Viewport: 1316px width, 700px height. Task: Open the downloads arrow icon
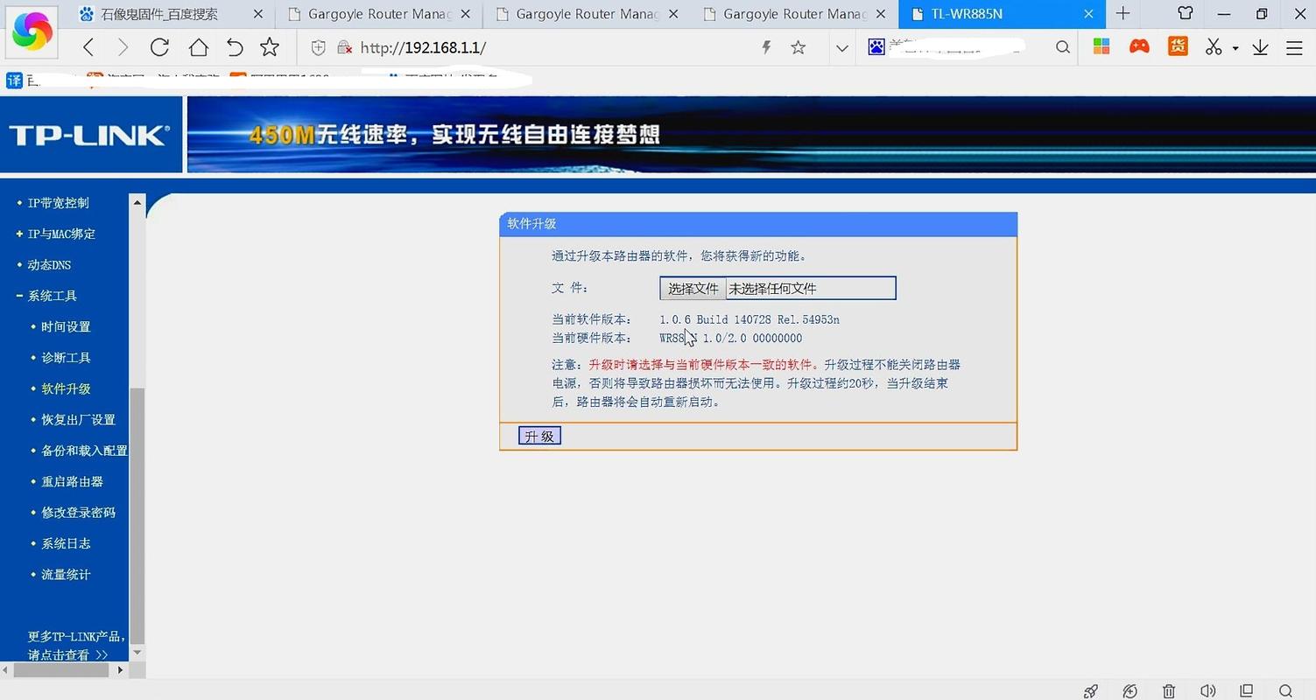[1260, 47]
